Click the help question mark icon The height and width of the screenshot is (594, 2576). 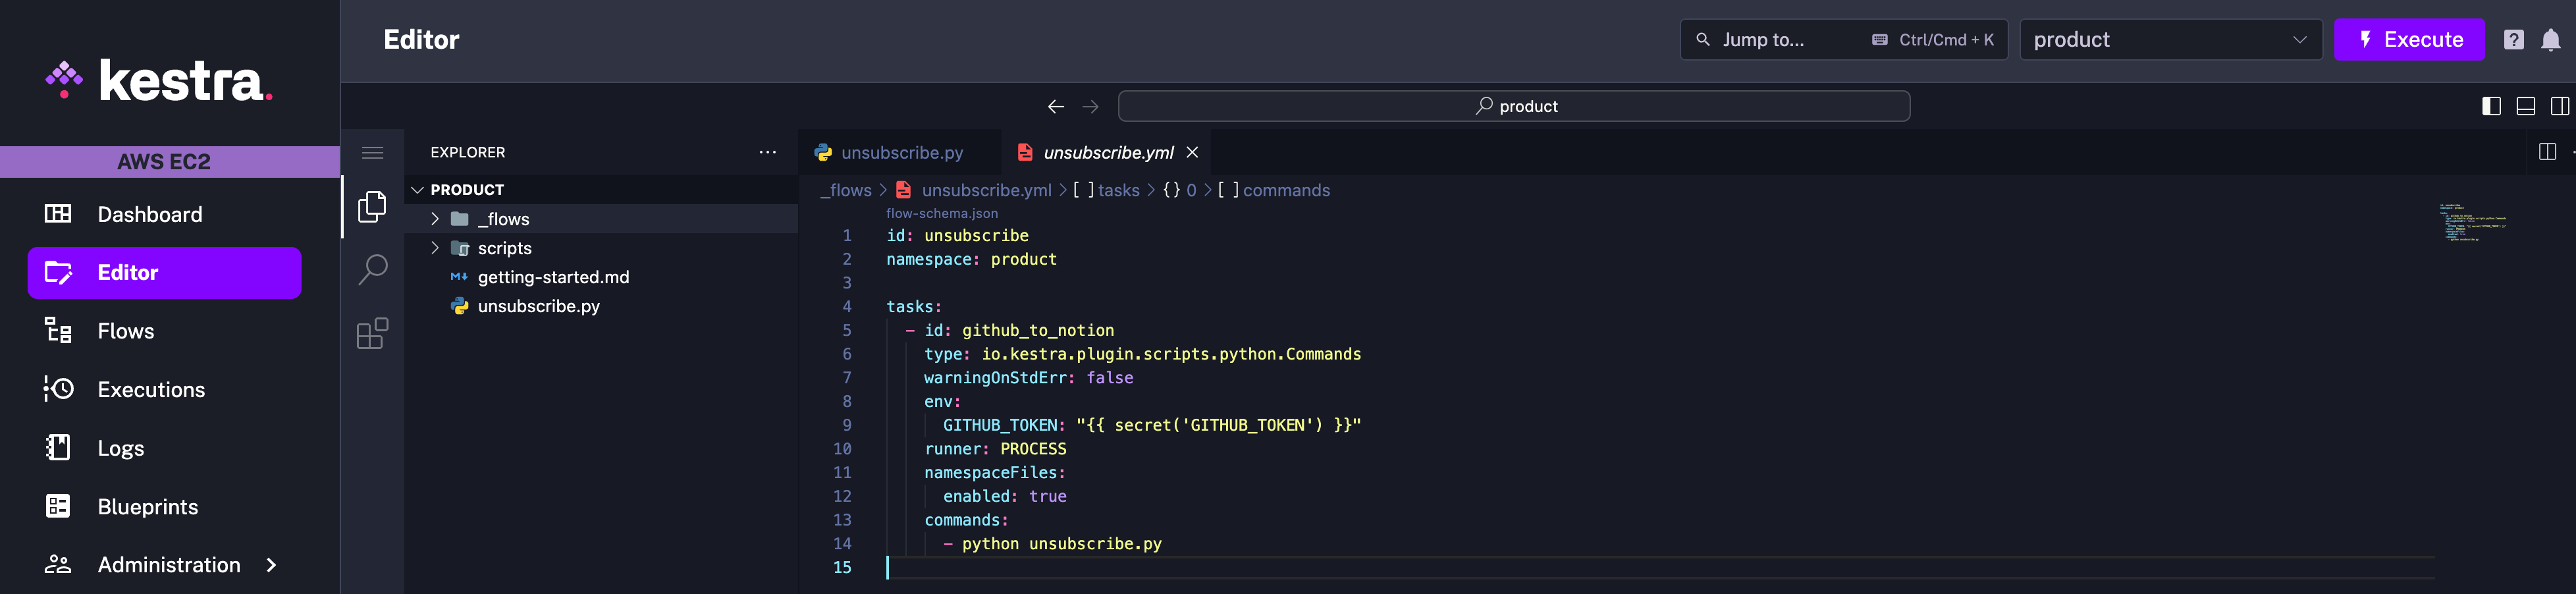(x=2513, y=40)
